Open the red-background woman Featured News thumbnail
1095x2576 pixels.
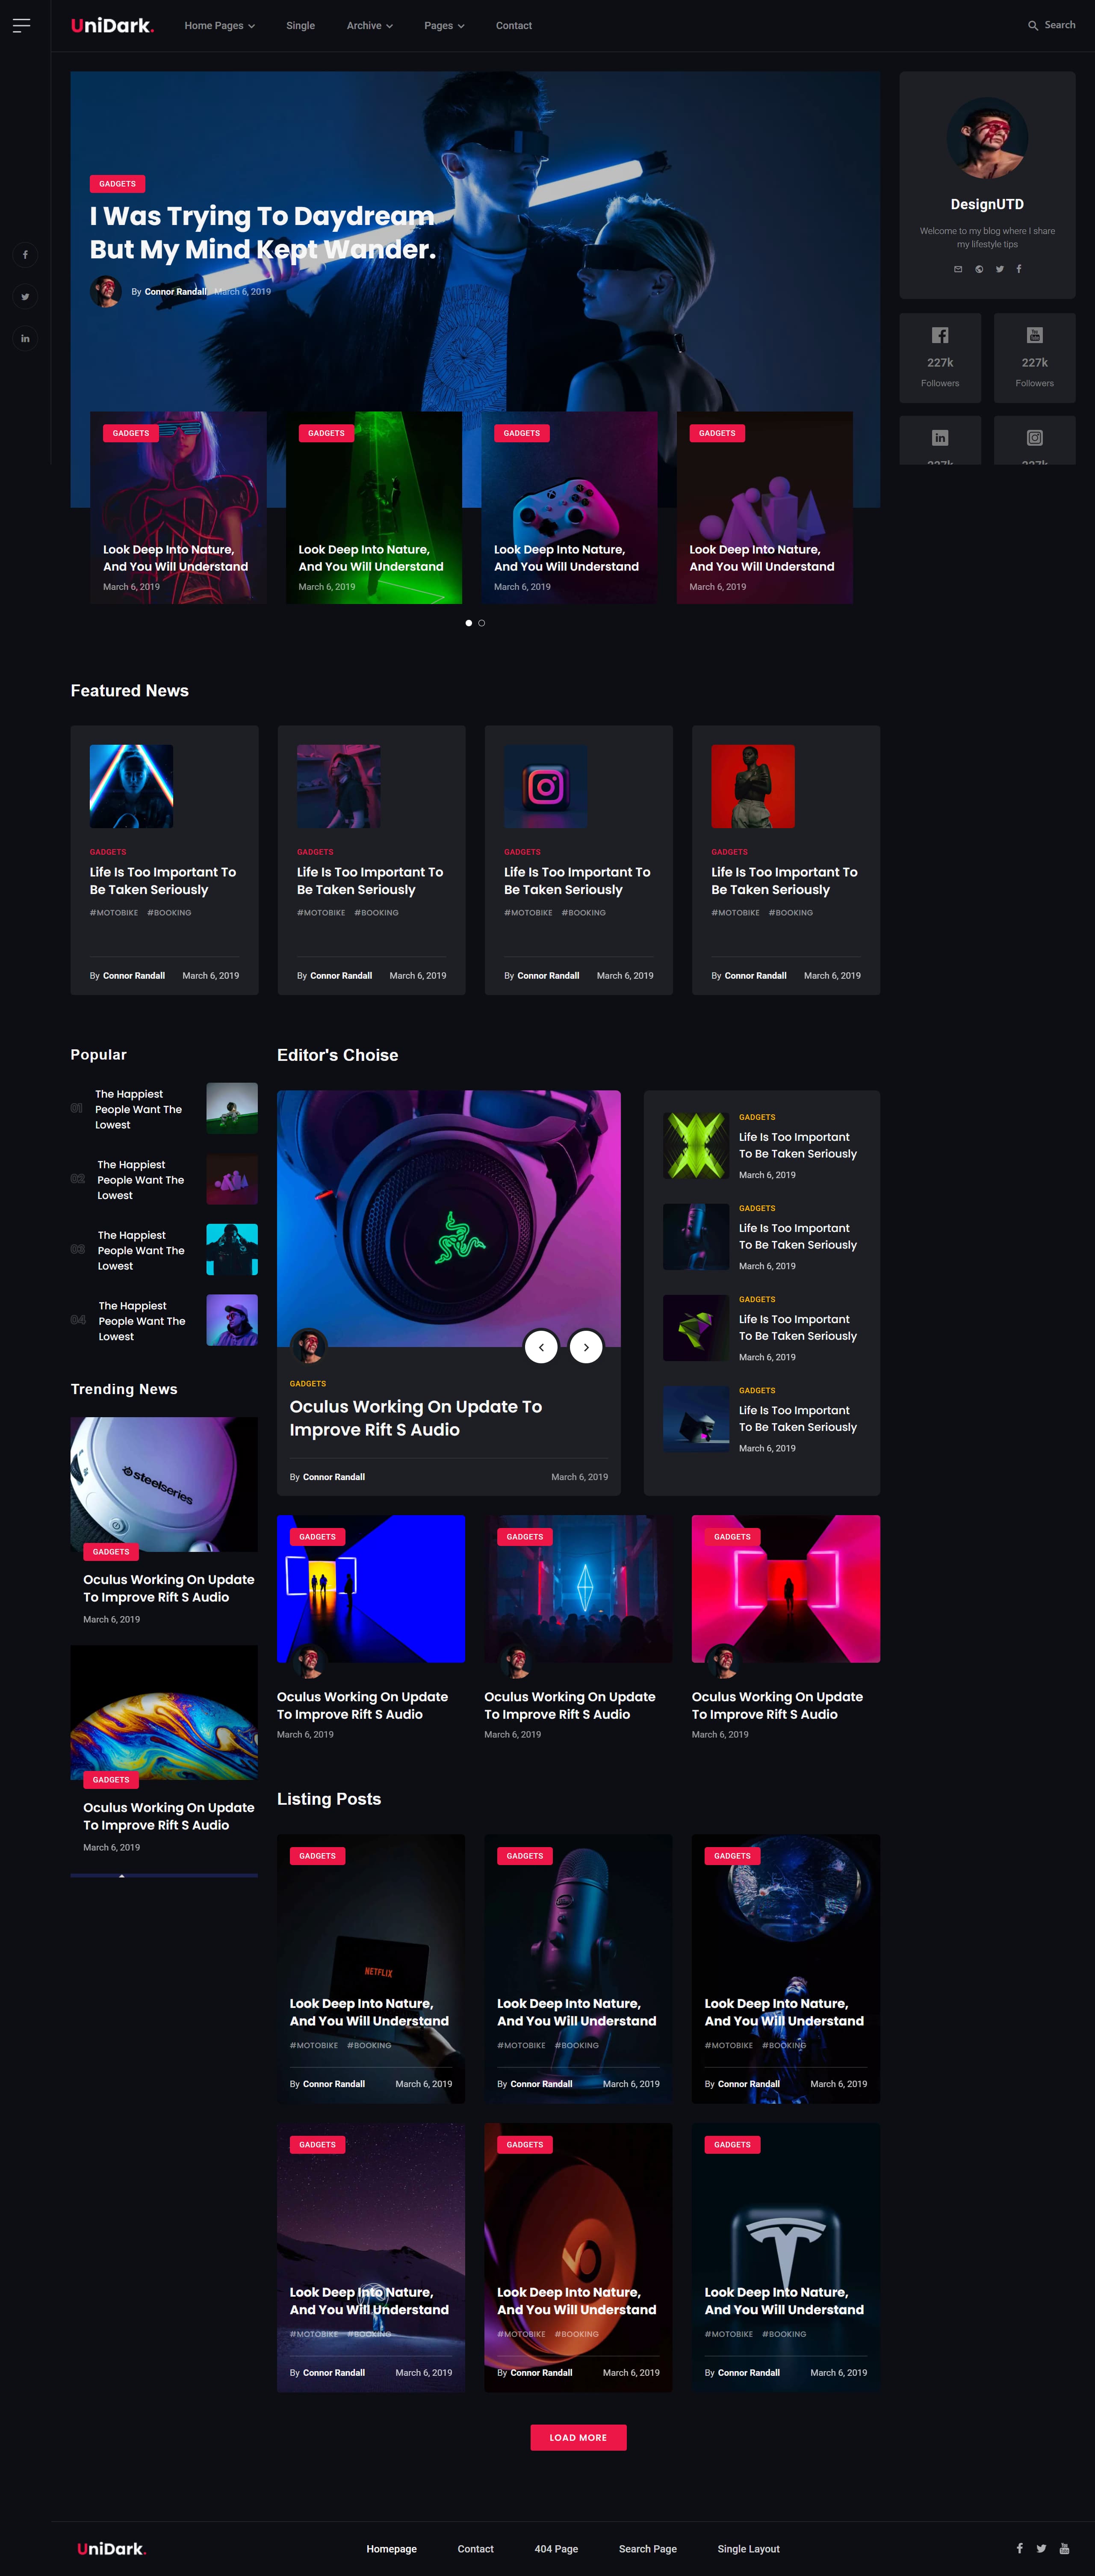[x=753, y=786]
